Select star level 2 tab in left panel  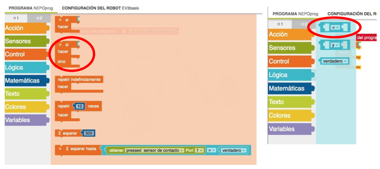(39, 18)
